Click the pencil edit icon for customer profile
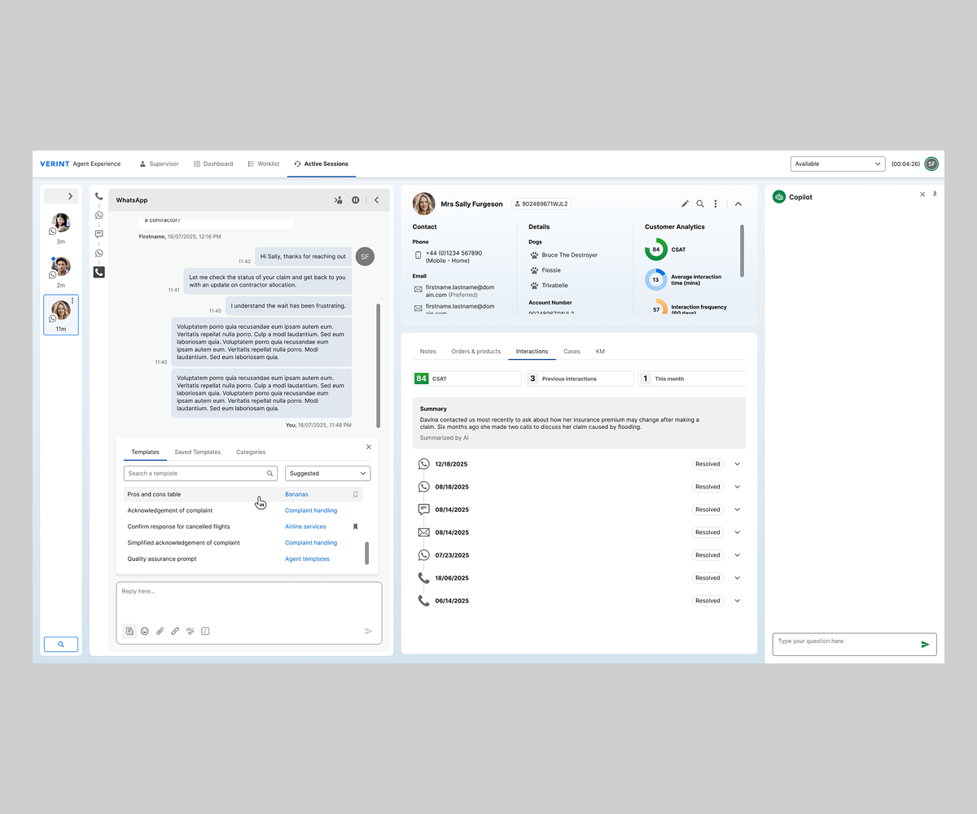The image size is (977, 814). click(x=685, y=204)
